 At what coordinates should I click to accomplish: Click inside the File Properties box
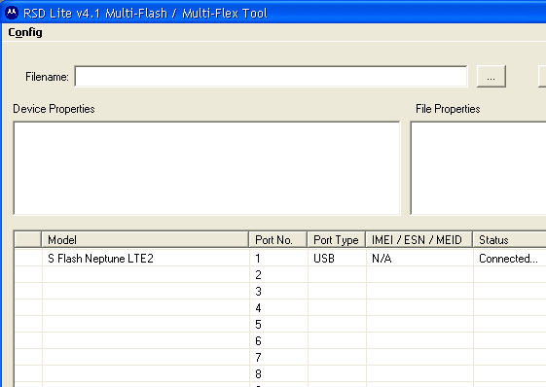pyautogui.click(x=478, y=168)
